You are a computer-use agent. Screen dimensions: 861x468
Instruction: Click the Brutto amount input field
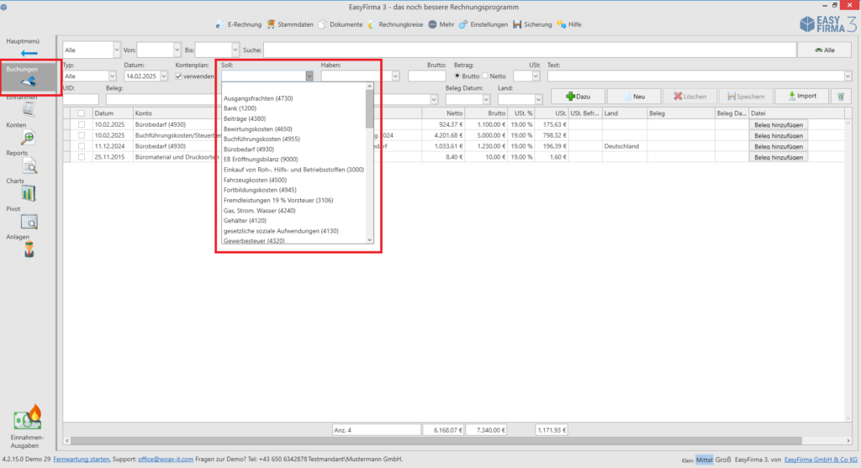(426, 76)
